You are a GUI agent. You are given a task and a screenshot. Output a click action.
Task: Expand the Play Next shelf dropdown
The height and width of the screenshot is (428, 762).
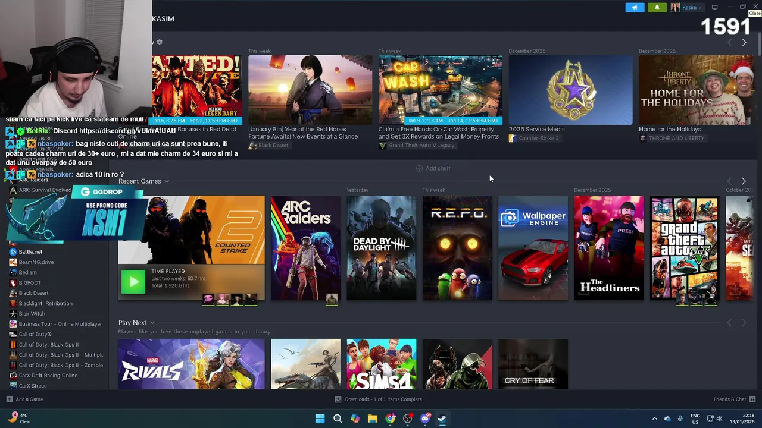(152, 323)
